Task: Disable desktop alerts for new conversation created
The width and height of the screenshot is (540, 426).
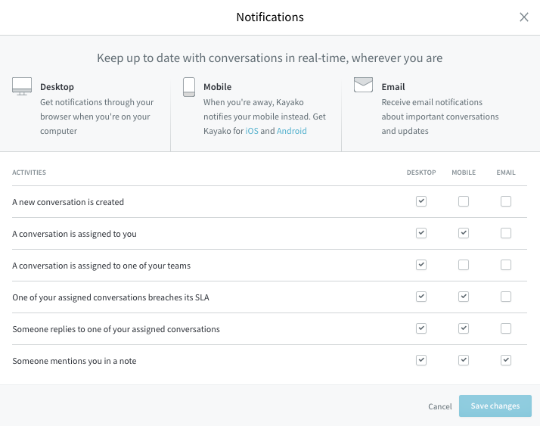Action: tap(421, 201)
